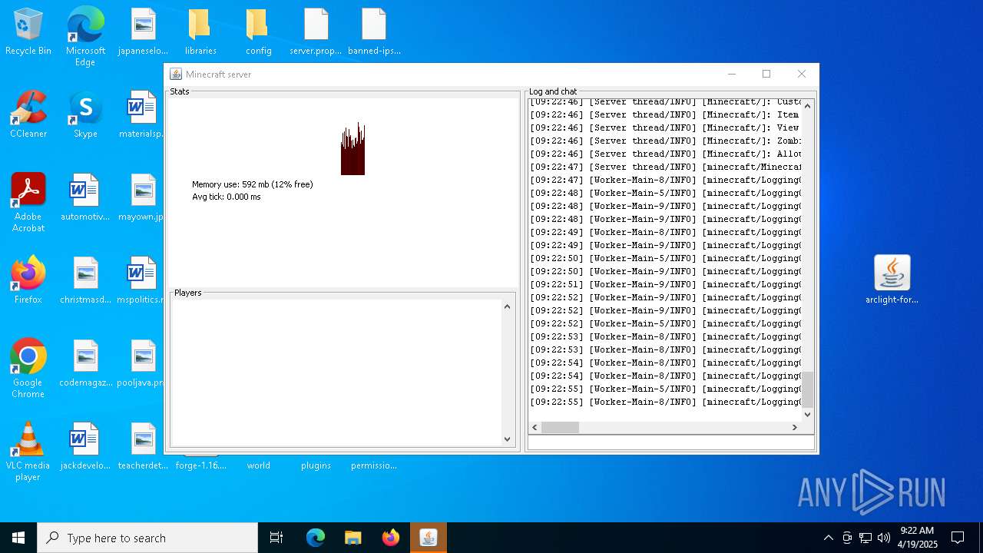The image size is (983, 553).
Task: Select the Memory use: 592 mb text
Action: pos(253,184)
